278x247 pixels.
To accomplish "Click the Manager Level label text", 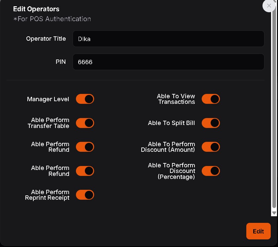I will click(x=48, y=99).
